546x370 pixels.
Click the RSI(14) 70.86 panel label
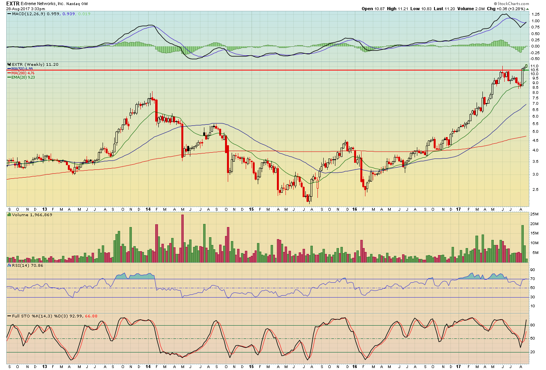click(x=28, y=265)
